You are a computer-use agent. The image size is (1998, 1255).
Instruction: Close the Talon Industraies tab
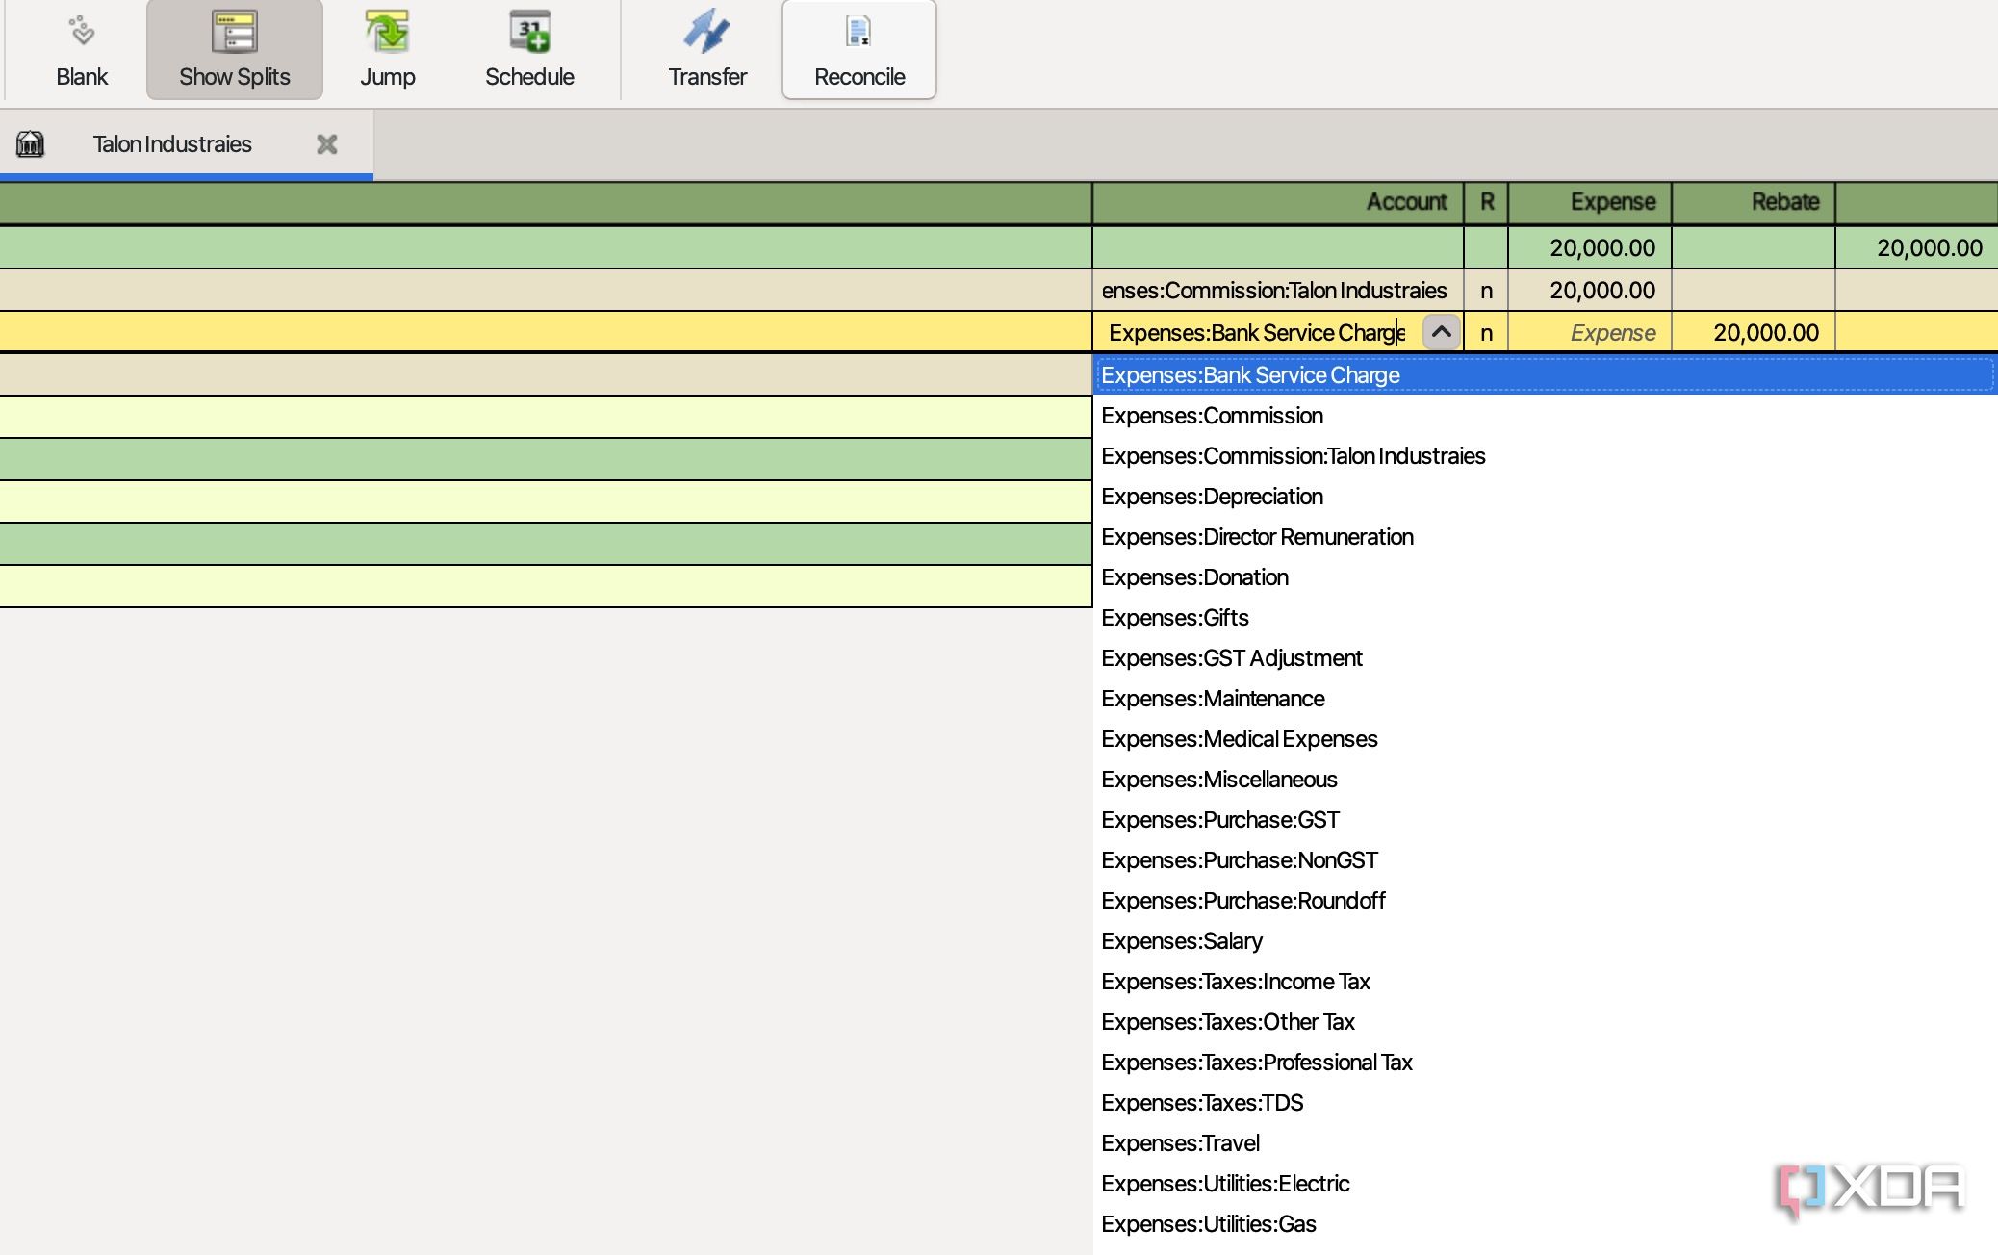pos(327,144)
